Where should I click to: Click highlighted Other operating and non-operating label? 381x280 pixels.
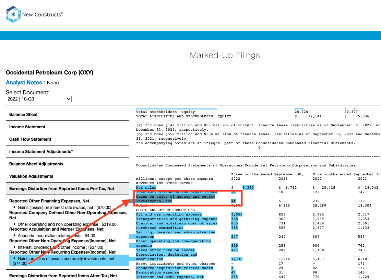[173, 243]
